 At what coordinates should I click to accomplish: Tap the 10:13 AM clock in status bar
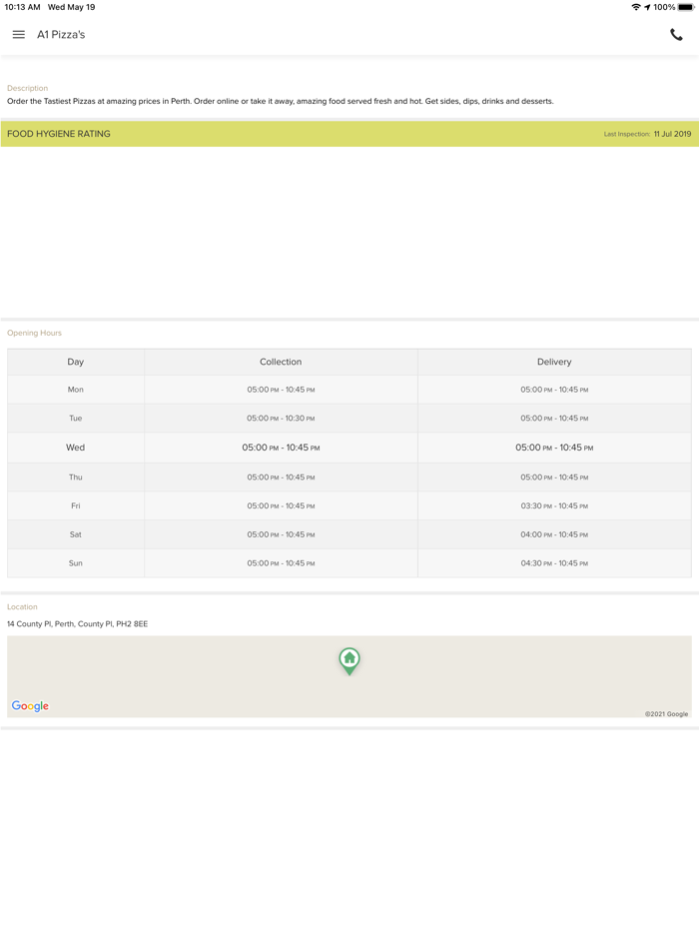[23, 7]
